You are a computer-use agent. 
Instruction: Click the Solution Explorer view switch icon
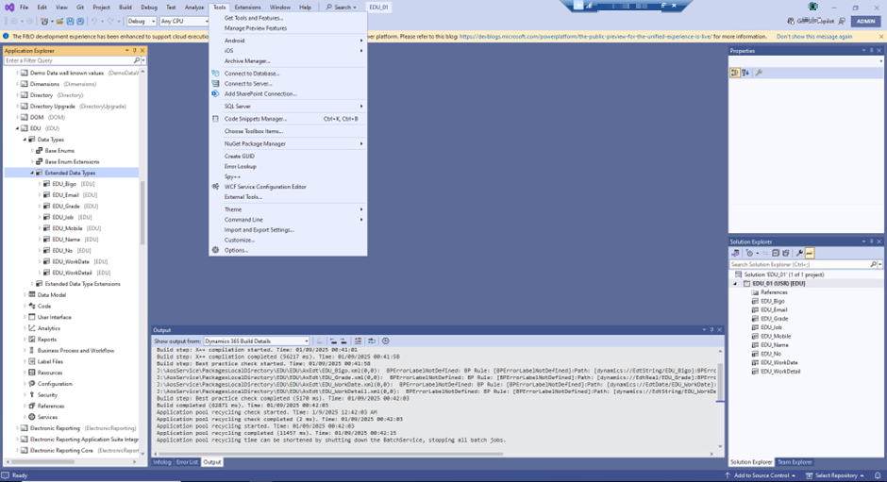(x=735, y=254)
